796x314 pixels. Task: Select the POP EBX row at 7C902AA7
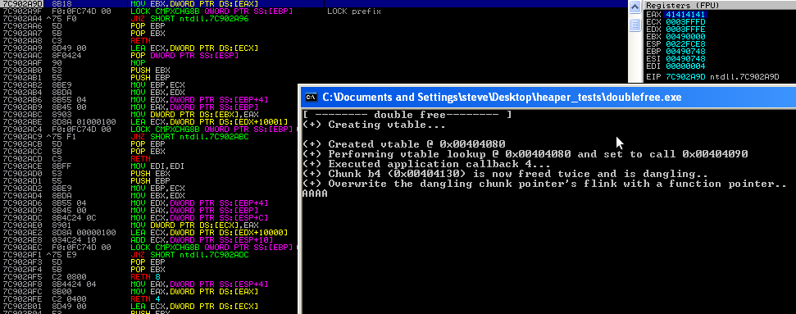148,33
